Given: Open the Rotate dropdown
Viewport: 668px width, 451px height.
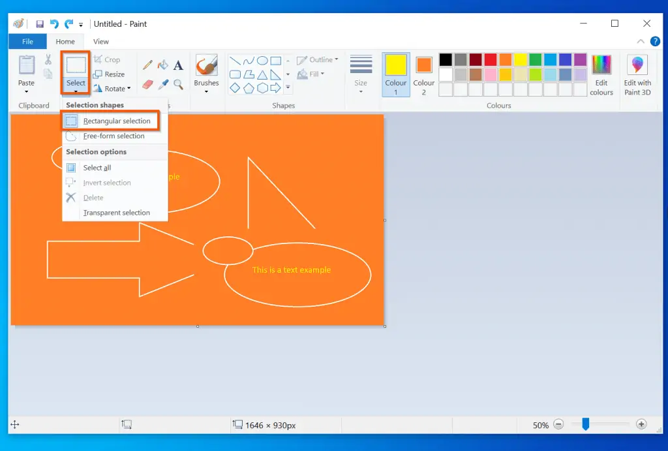Looking at the screenshot, I should [112, 89].
